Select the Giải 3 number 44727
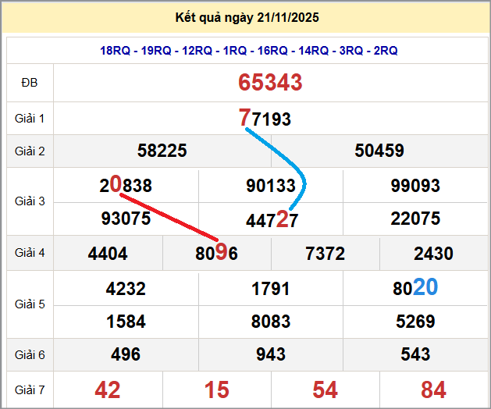The image size is (491, 409). coord(272,220)
